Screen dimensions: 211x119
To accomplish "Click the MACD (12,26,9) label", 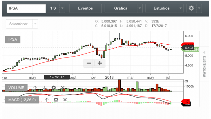I will pos(22,100).
